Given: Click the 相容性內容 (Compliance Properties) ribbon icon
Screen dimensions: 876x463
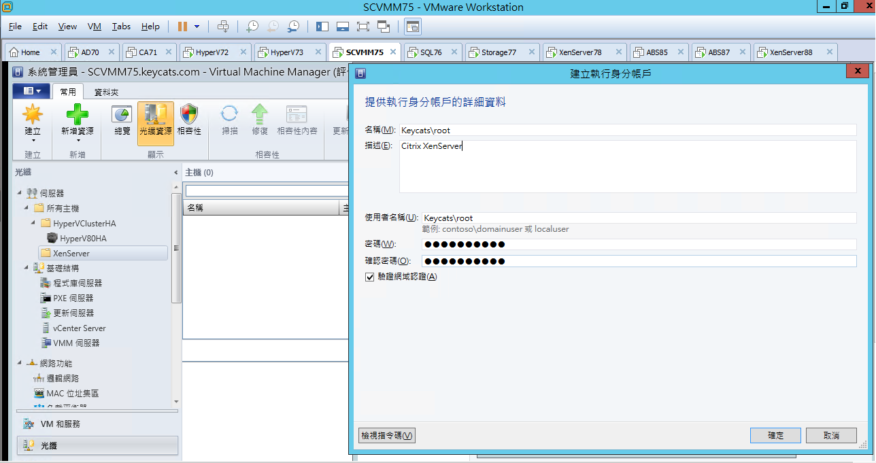Looking at the screenshot, I should click(297, 114).
